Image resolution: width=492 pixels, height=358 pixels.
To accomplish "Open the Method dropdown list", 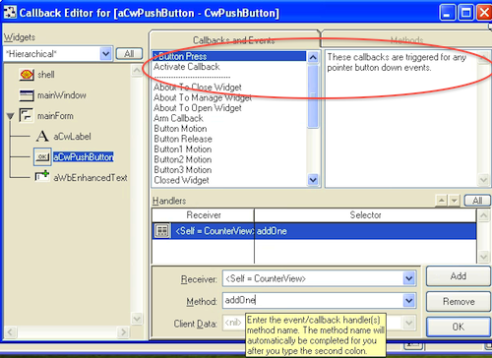I will [409, 300].
